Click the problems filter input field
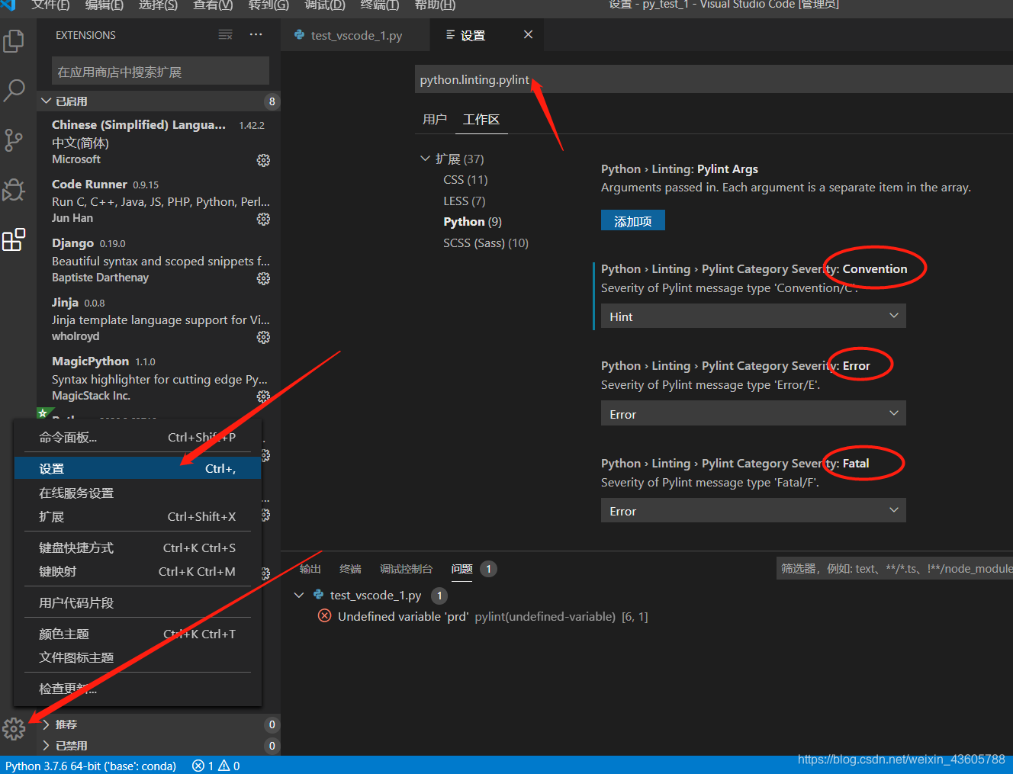The height and width of the screenshot is (774, 1013). coord(894,568)
